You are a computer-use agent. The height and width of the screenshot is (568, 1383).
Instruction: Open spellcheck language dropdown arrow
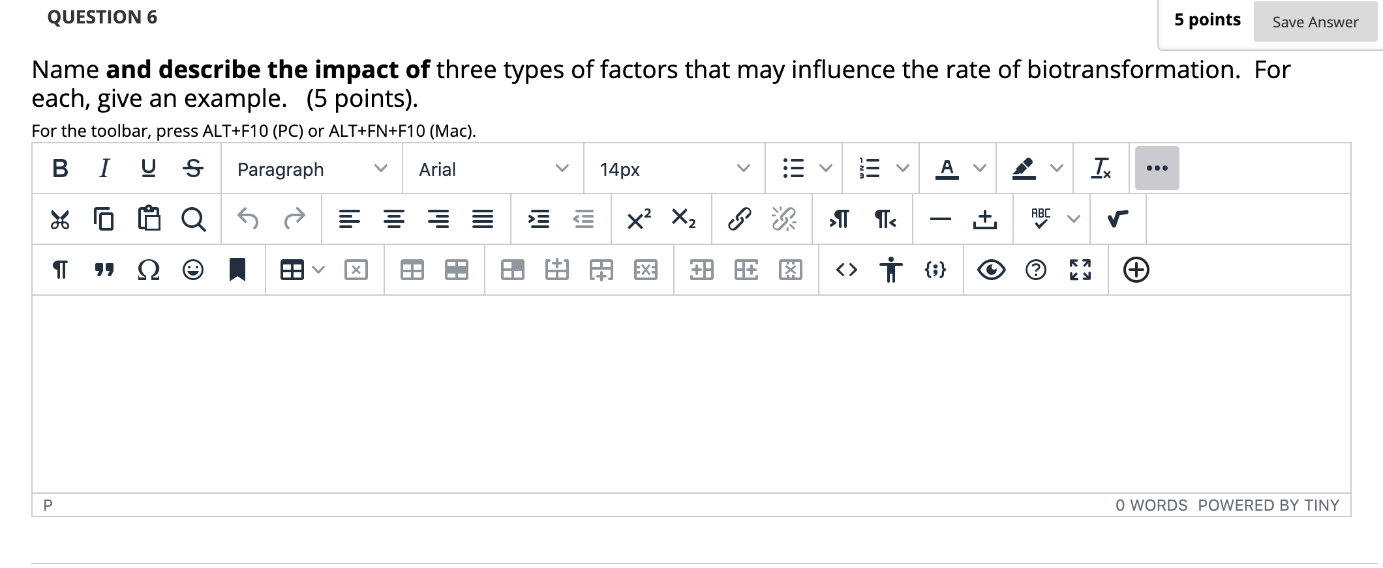[x=1073, y=219]
